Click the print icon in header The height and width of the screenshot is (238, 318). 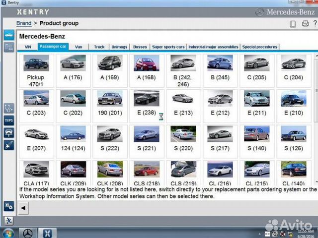[305, 23]
